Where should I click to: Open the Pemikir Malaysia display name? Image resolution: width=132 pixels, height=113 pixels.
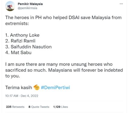point(30,4)
